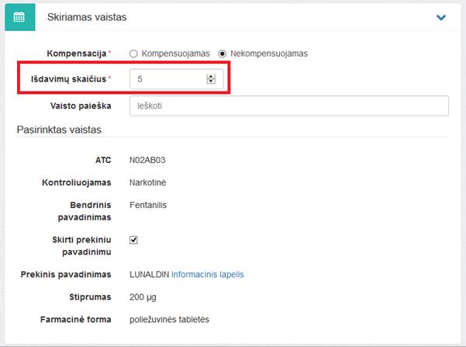The height and width of the screenshot is (347, 466).
Task: Select the Nekompensuojamas radio option
Action: (223, 54)
